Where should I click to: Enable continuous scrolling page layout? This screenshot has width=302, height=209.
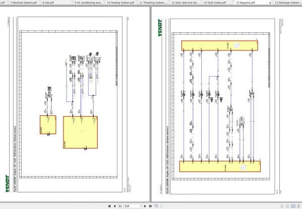(x=287, y=206)
